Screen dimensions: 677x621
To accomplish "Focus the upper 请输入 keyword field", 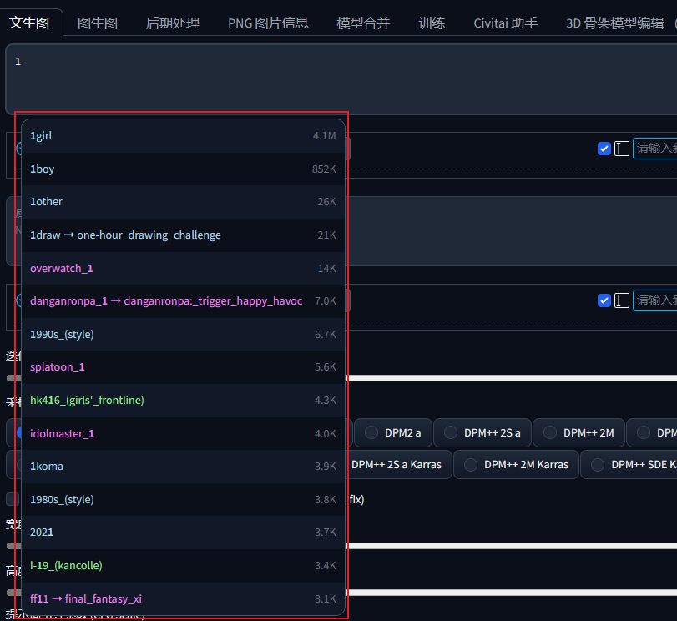I will [655, 149].
